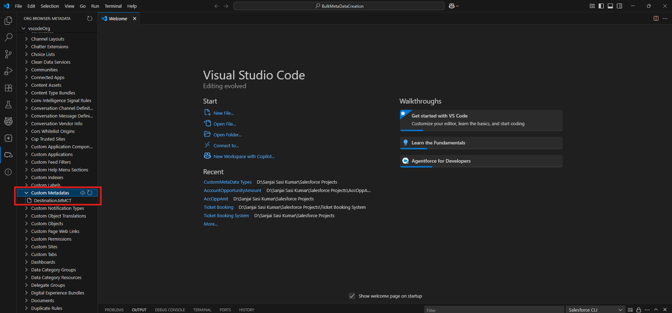The width and height of the screenshot is (672, 313).
Task: Open recent project Ticket Booking System
Action: 226,215
